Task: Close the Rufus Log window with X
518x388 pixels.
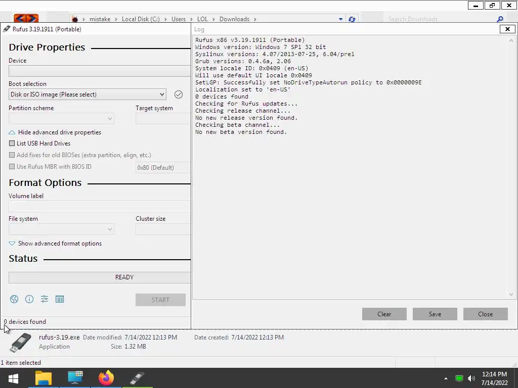Action: tap(507, 29)
